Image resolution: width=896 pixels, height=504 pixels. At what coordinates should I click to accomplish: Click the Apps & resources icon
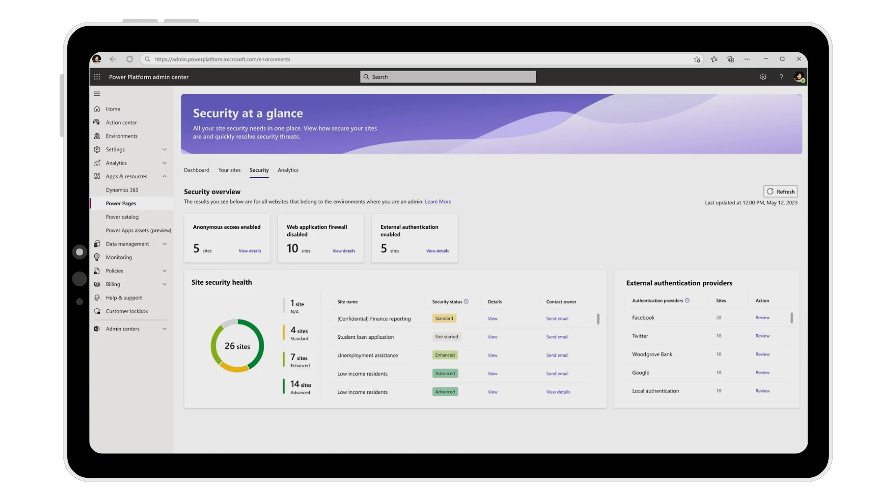[x=97, y=176]
